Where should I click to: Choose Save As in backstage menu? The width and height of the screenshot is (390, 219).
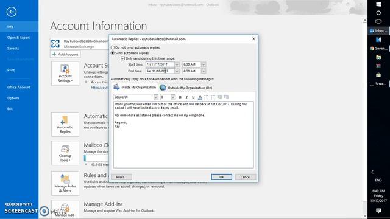tap(19, 49)
